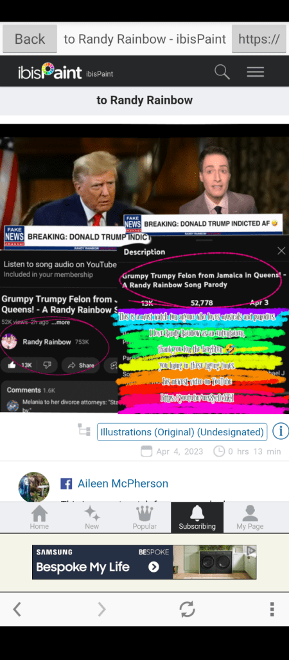Select the Subscribing tab
Screen dimensions: 289x660
point(197,517)
